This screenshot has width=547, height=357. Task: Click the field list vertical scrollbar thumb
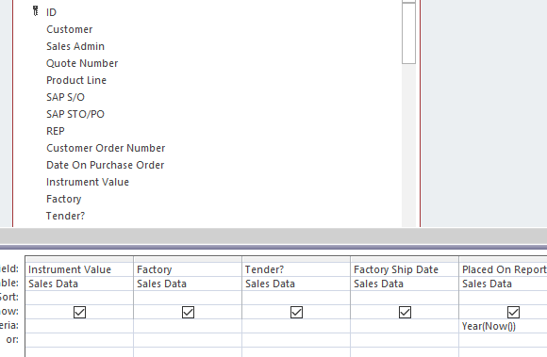pyautogui.click(x=408, y=33)
